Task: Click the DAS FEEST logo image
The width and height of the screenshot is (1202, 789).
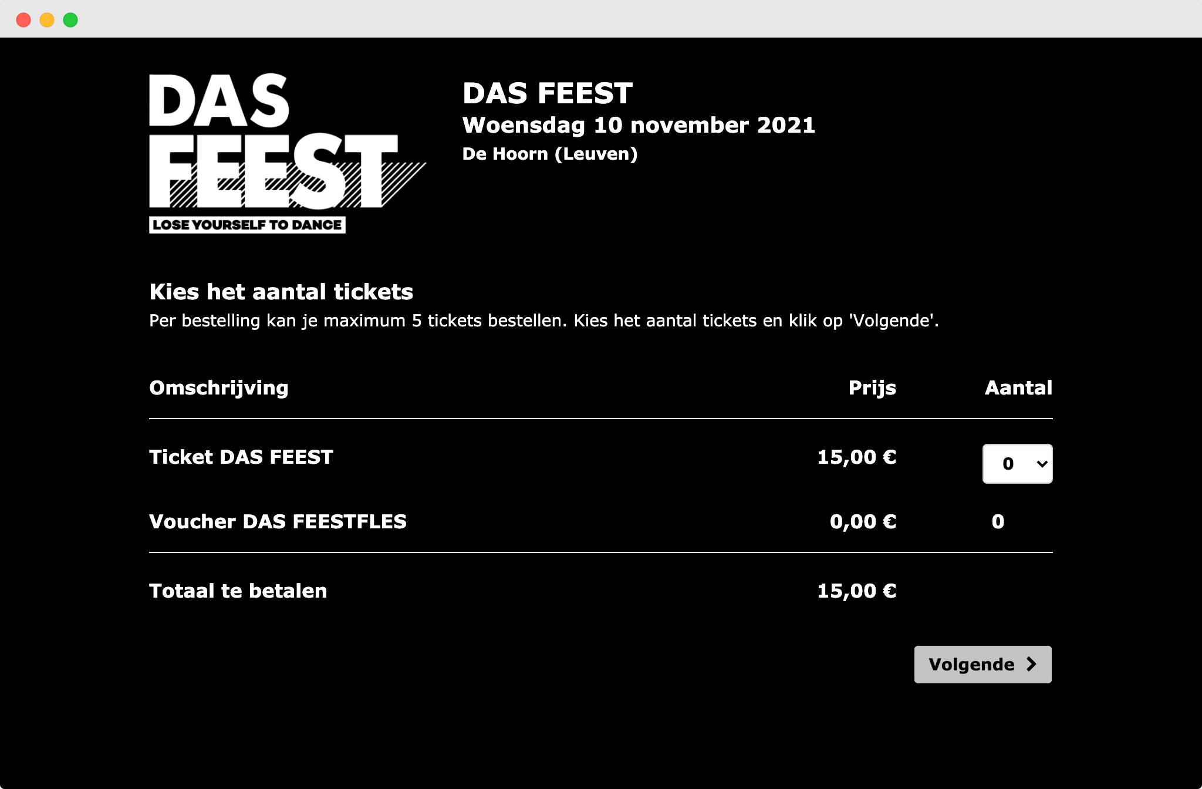Action: (x=288, y=153)
